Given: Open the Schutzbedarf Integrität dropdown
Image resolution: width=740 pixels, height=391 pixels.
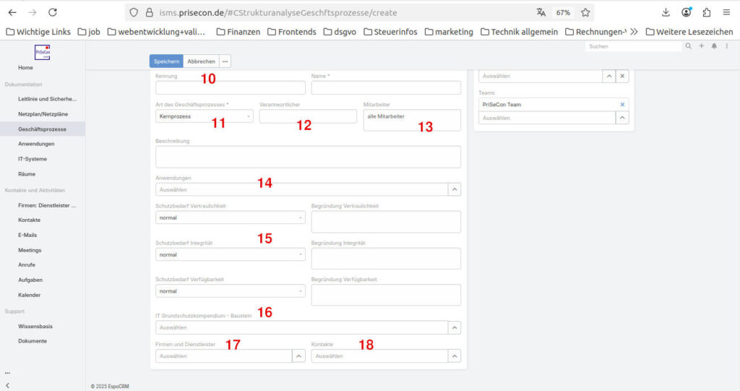Looking at the screenshot, I should pyautogui.click(x=230, y=254).
